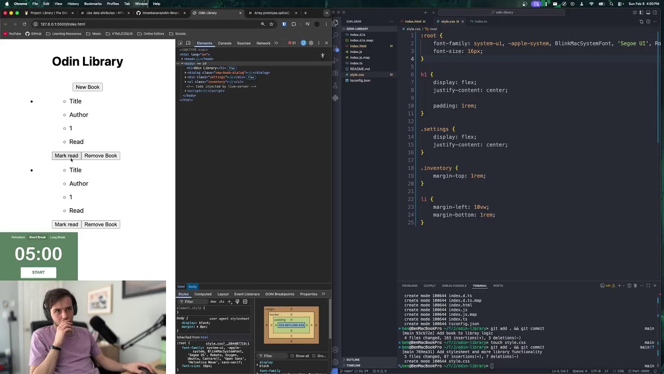The width and height of the screenshot is (664, 374).
Task: Click the first book's Mark read button
Action: [x=66, y=156]
